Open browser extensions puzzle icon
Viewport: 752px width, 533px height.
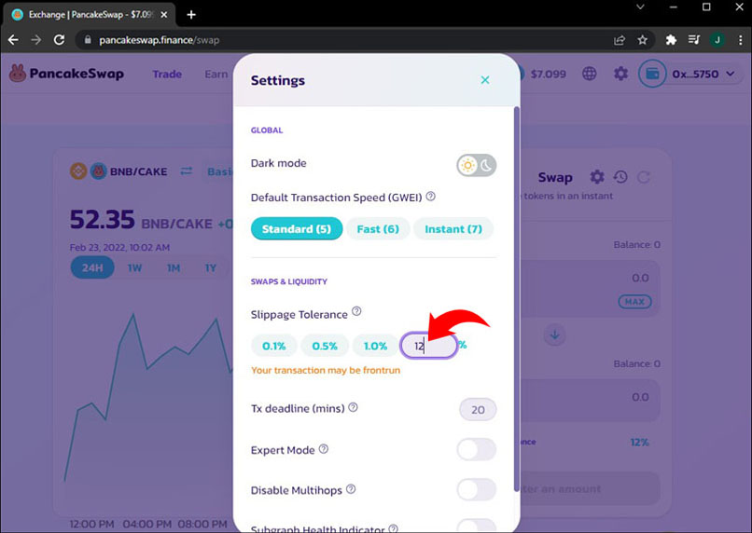(671, 40)
